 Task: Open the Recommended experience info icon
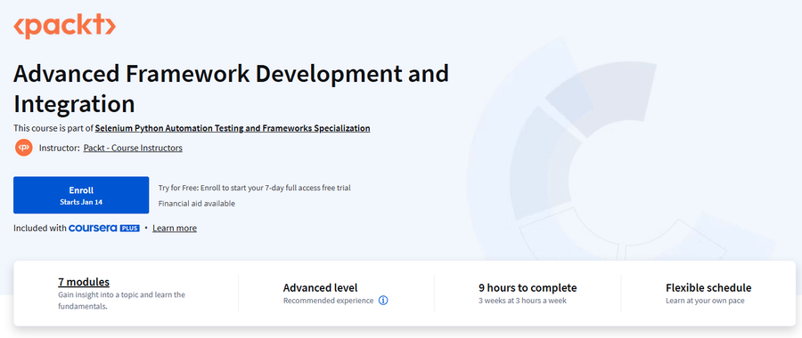point(383,301)
